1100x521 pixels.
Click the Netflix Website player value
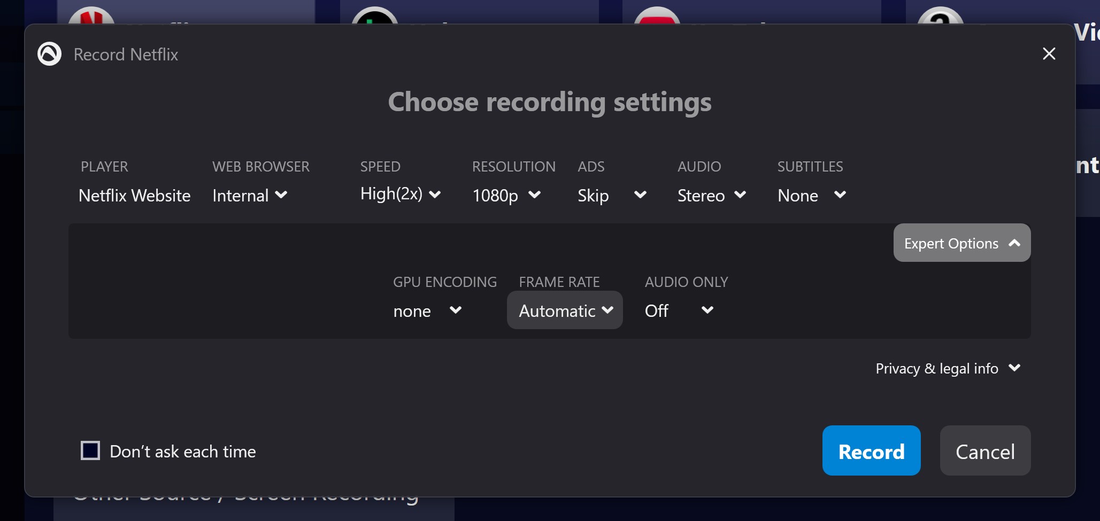(x=134, y=196)
